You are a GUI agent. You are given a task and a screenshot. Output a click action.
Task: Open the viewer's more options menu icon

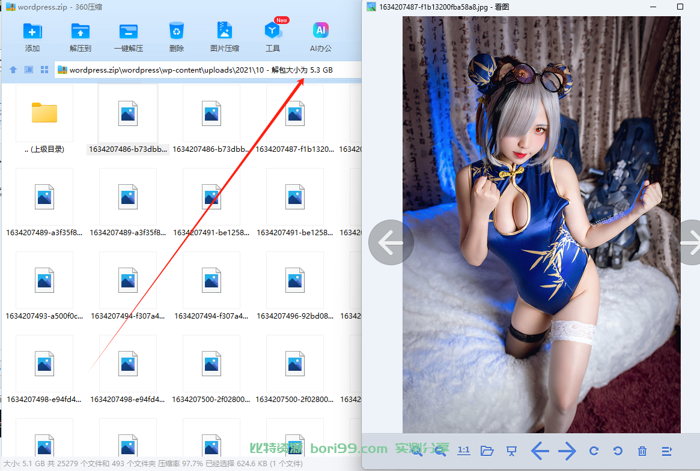pyautogui.click(x=666, y=451)
